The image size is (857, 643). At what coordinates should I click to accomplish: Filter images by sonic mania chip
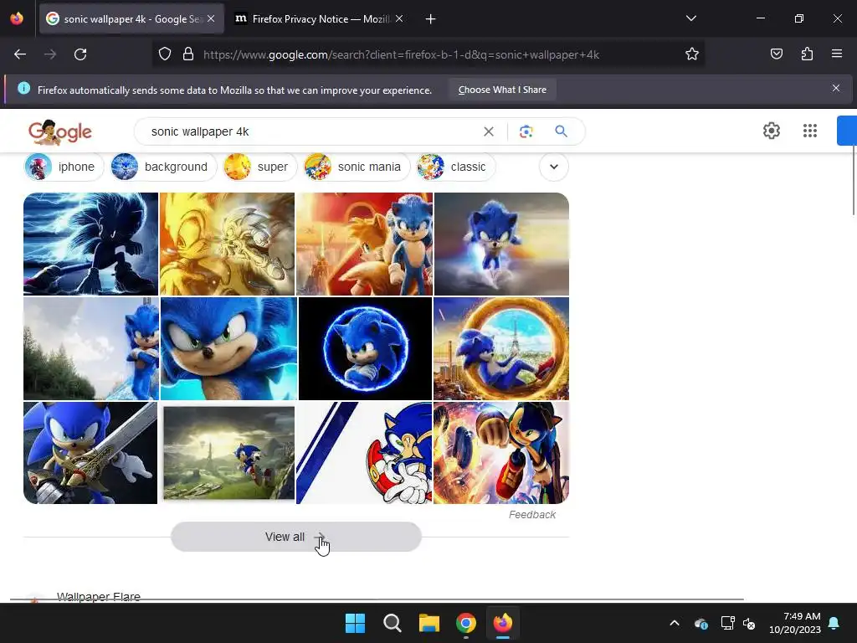(357, 167)
